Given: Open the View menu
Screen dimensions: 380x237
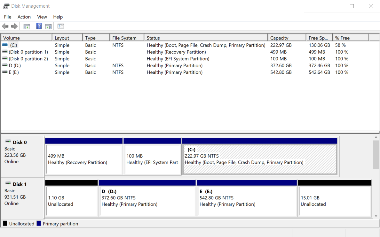Looking at the screenshot, I should 42,17.
